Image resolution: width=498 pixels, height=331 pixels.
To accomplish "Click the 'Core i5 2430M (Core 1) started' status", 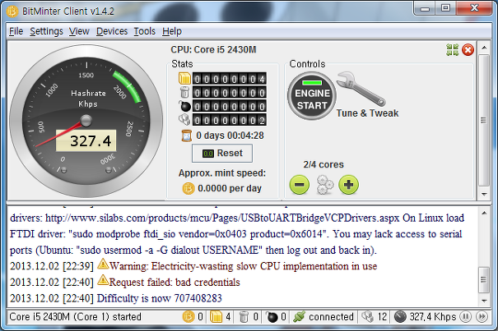I will [x=75, y=317].
